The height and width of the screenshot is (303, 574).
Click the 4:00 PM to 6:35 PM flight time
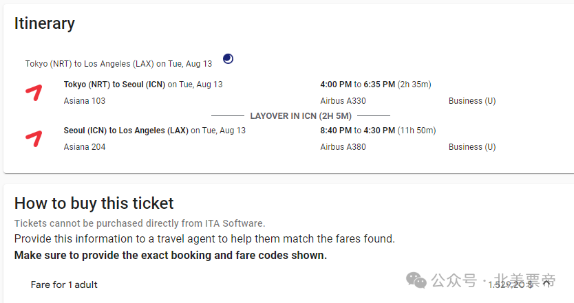(358, 85)
